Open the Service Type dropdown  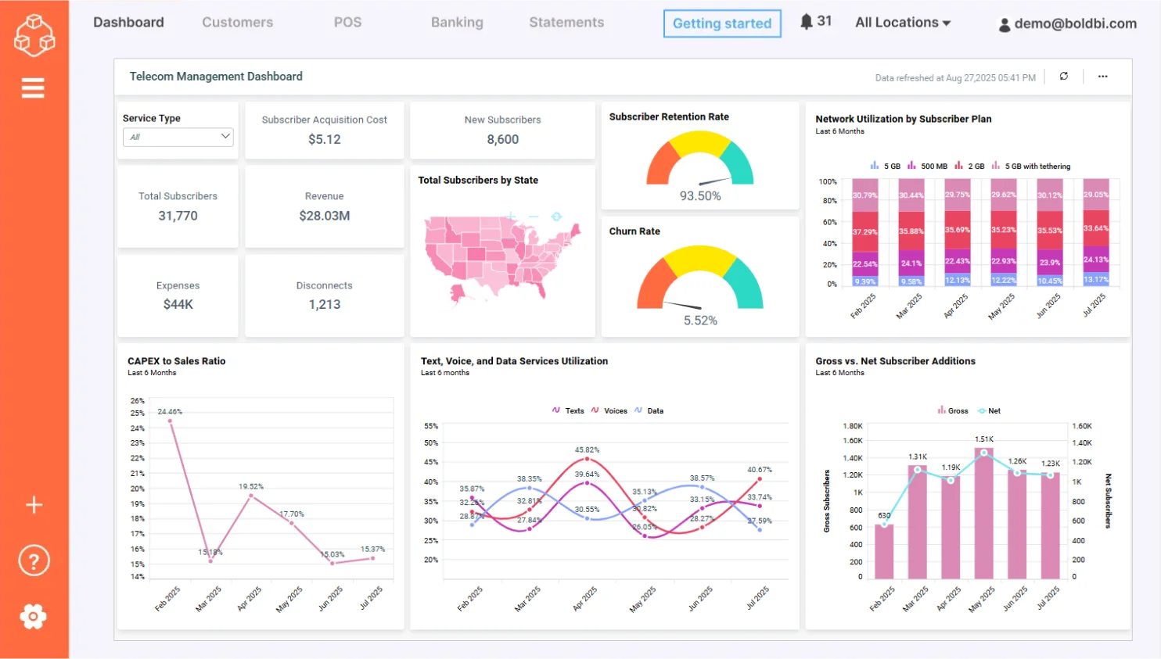pyautogui.click(x=178, y=137)
